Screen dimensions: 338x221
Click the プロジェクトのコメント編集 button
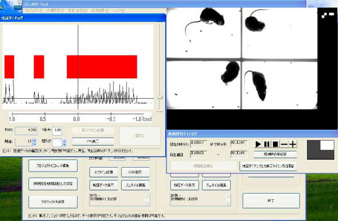coord(53,166)
